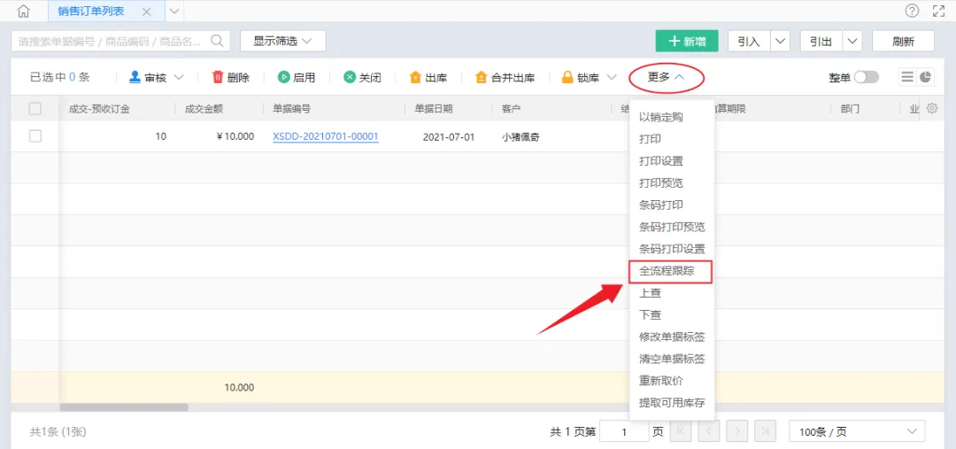Click the 关闭 close-order icon
This screenshot has height=449, width=956.
[x=350, y=77]
